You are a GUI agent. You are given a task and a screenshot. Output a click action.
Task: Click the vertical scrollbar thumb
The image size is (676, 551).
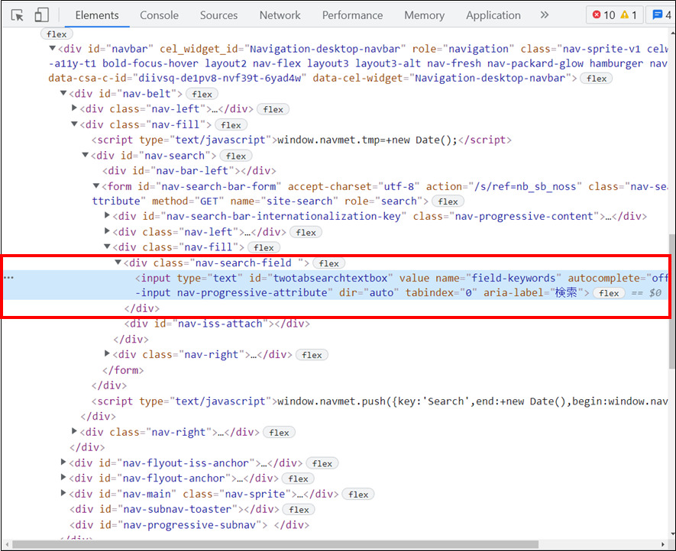click(x=672, y=301)
